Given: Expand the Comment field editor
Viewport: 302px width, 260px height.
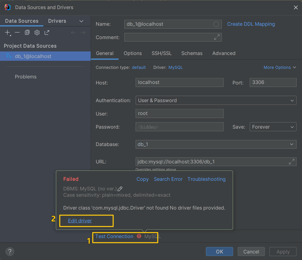Looking at the screenshot, I should [217, 37].
